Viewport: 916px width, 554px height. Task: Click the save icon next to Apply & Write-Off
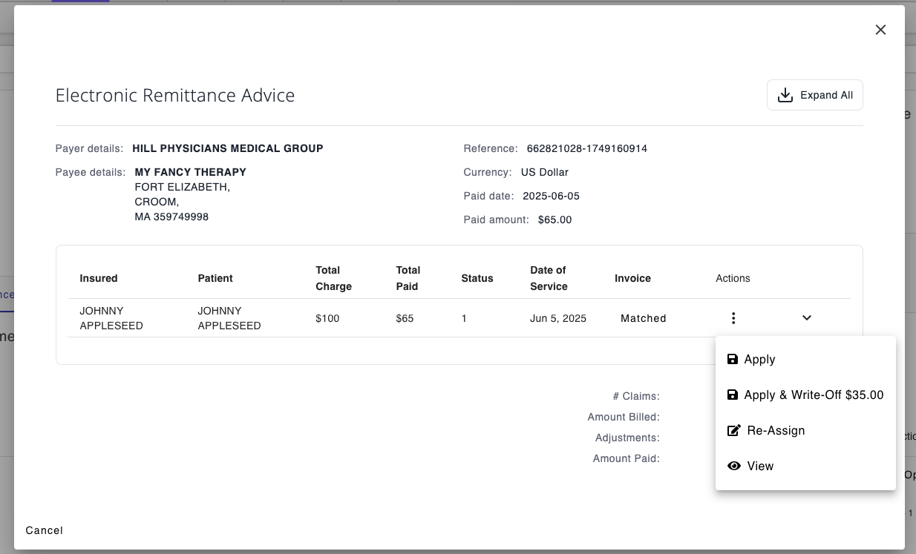[x=733, y=395]
